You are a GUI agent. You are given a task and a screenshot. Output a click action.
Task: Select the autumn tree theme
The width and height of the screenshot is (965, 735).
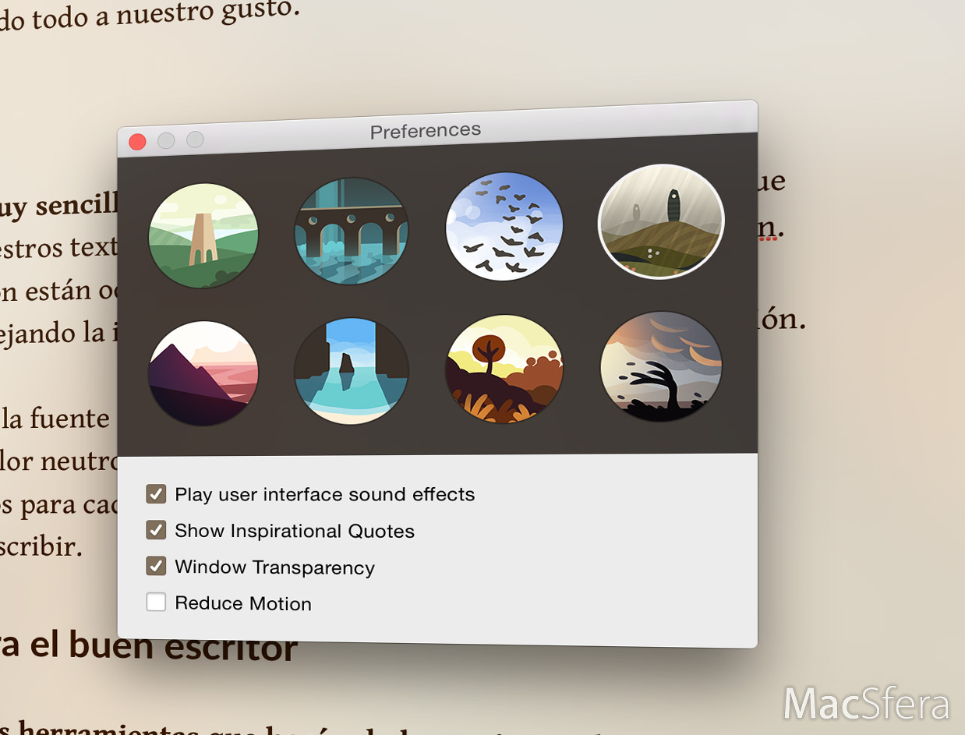click(x=504, y=369)
